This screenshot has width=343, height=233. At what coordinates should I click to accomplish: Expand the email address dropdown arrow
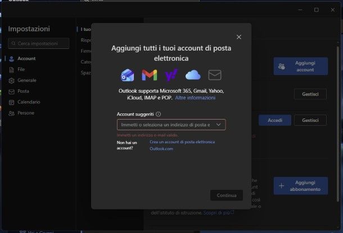pos(219,125)
